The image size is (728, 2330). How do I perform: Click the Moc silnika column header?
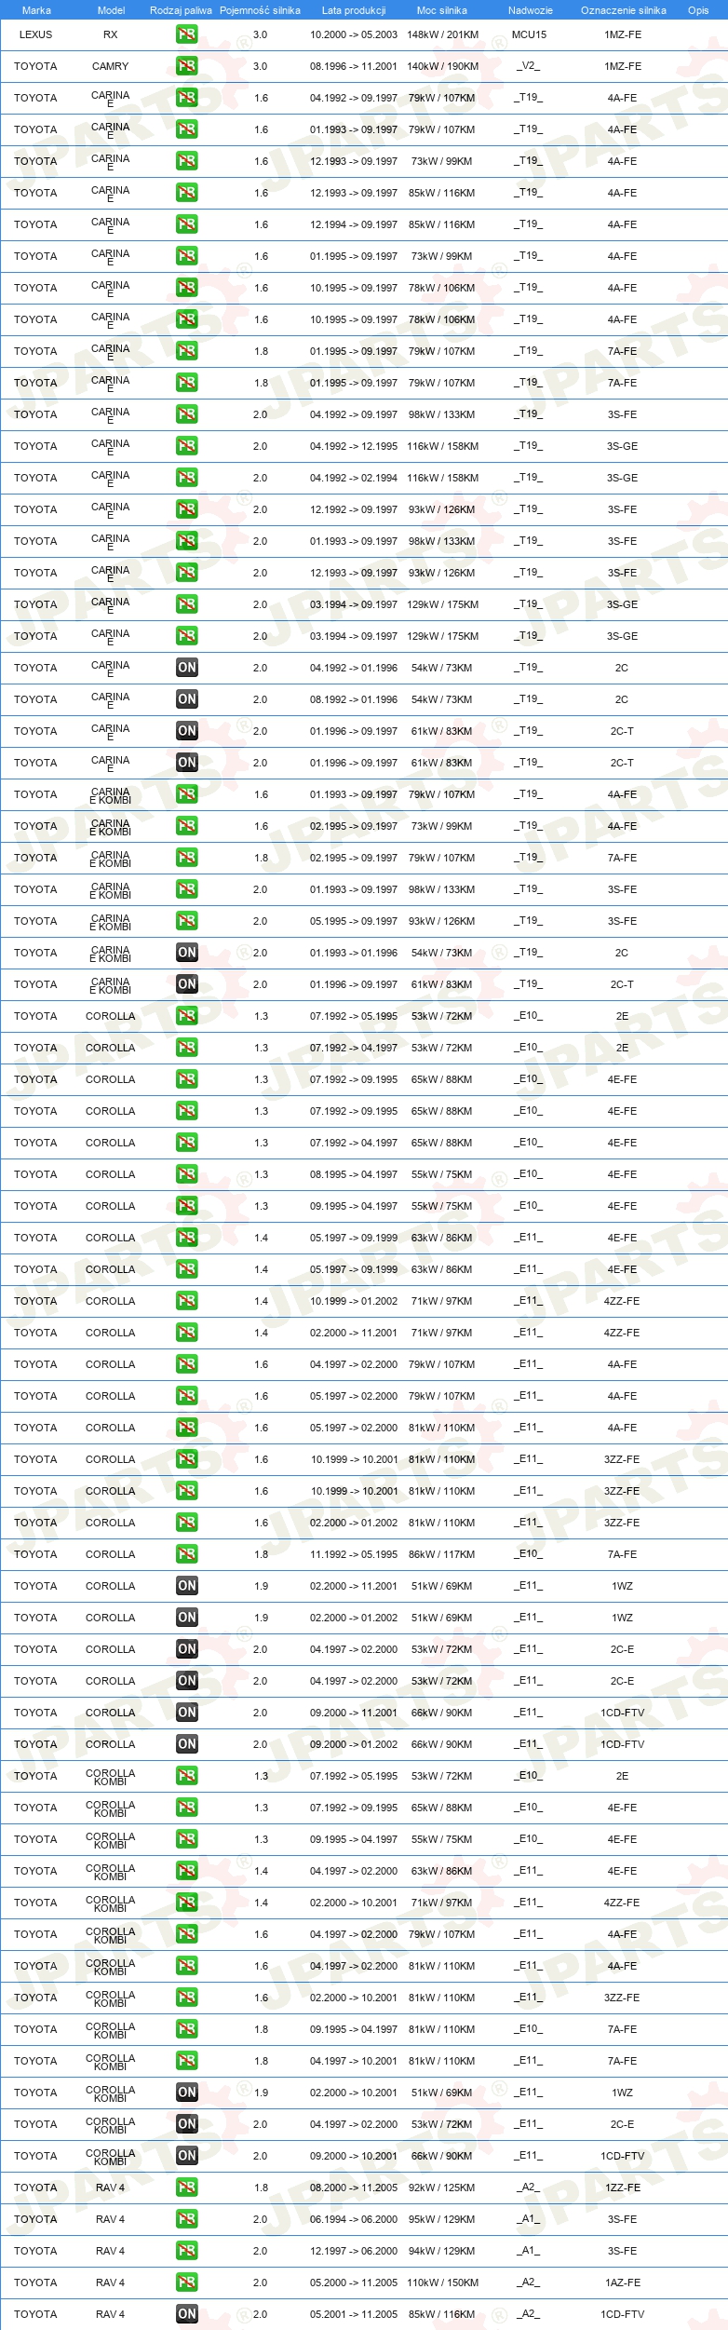click(x=442, y=10)
